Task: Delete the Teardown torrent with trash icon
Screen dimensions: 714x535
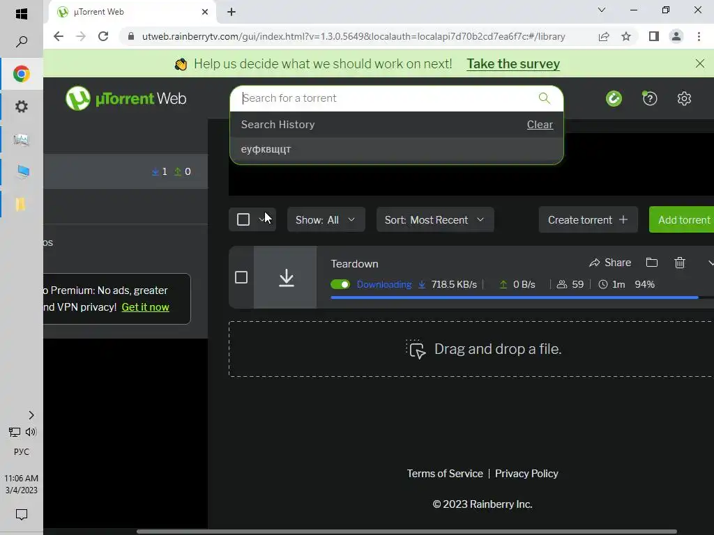Action: tap(679, 263)
